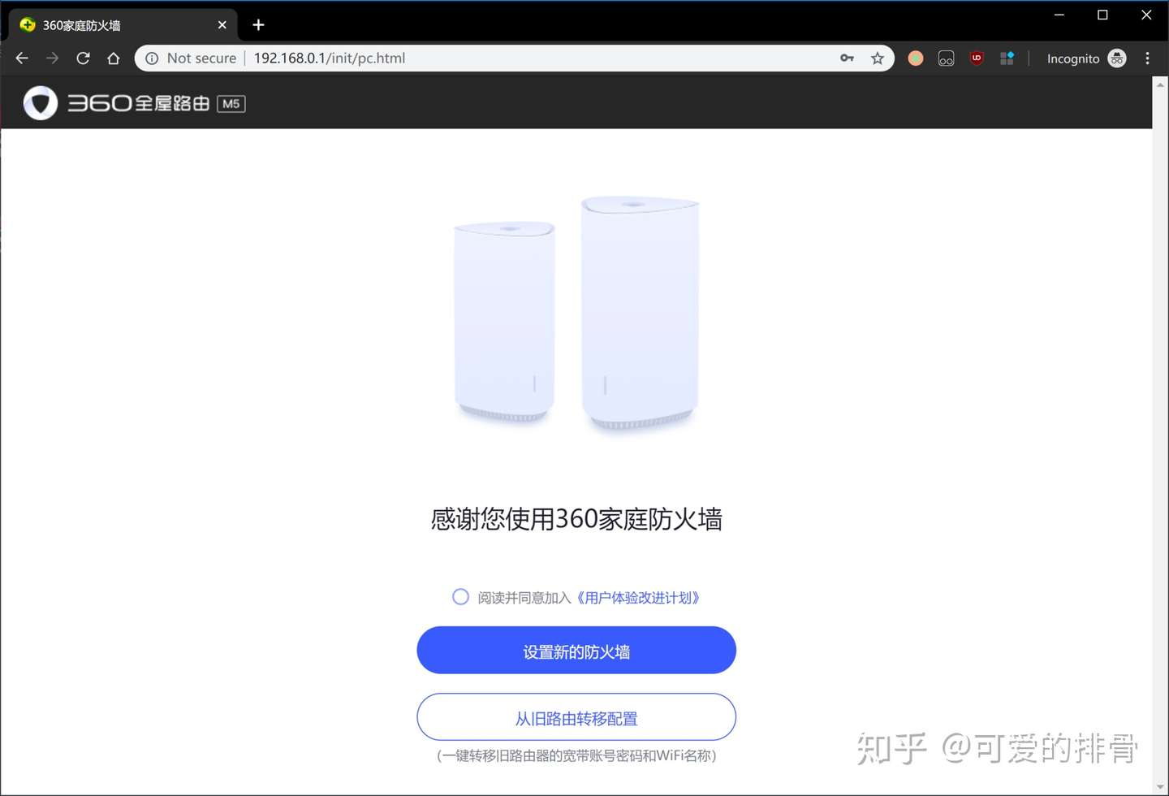Screen dimensions: 1169x796
Task: Click the 360 shield logo in header
Action: 41,103
